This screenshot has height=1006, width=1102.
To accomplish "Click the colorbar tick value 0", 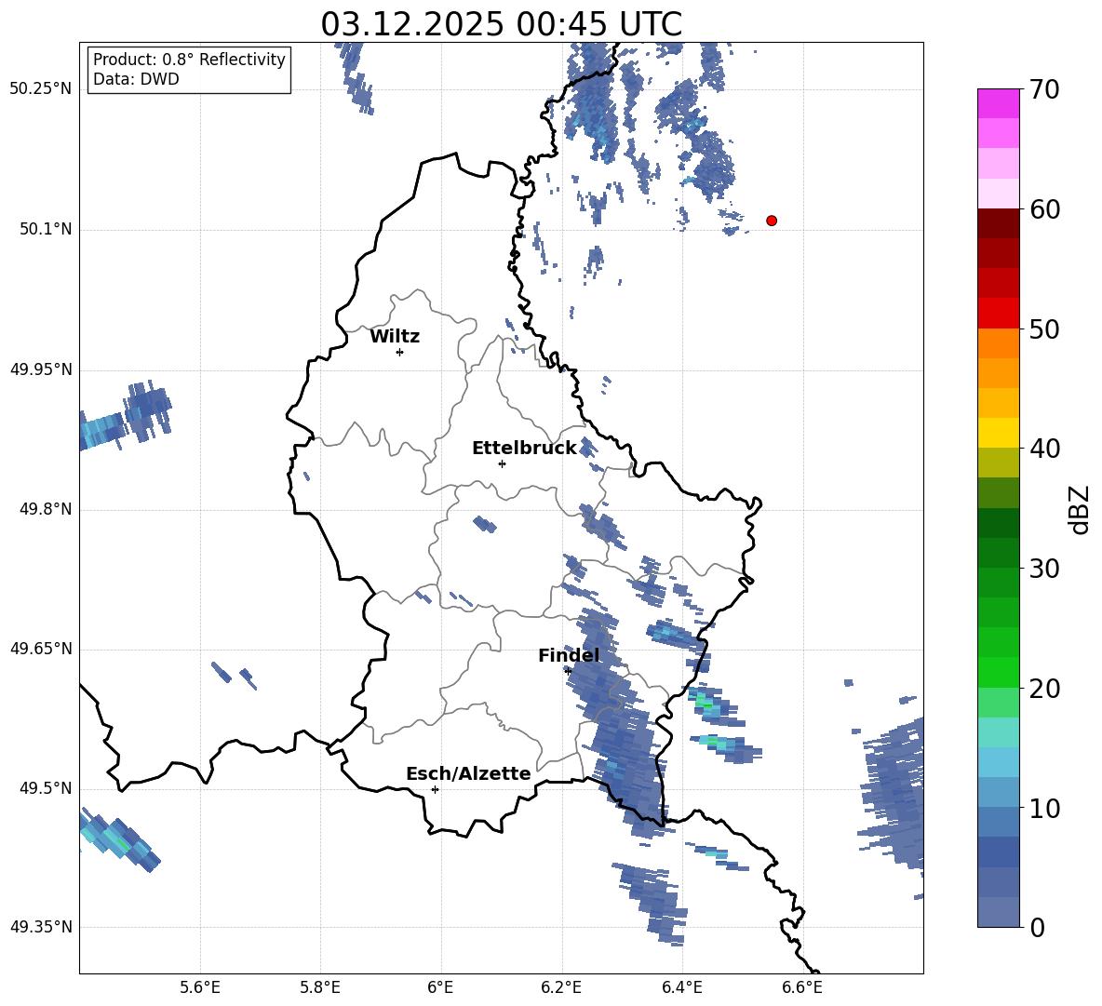I will [1037, 928].
